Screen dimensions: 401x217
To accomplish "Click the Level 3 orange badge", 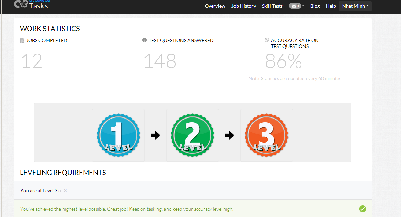I will [267, 135].
